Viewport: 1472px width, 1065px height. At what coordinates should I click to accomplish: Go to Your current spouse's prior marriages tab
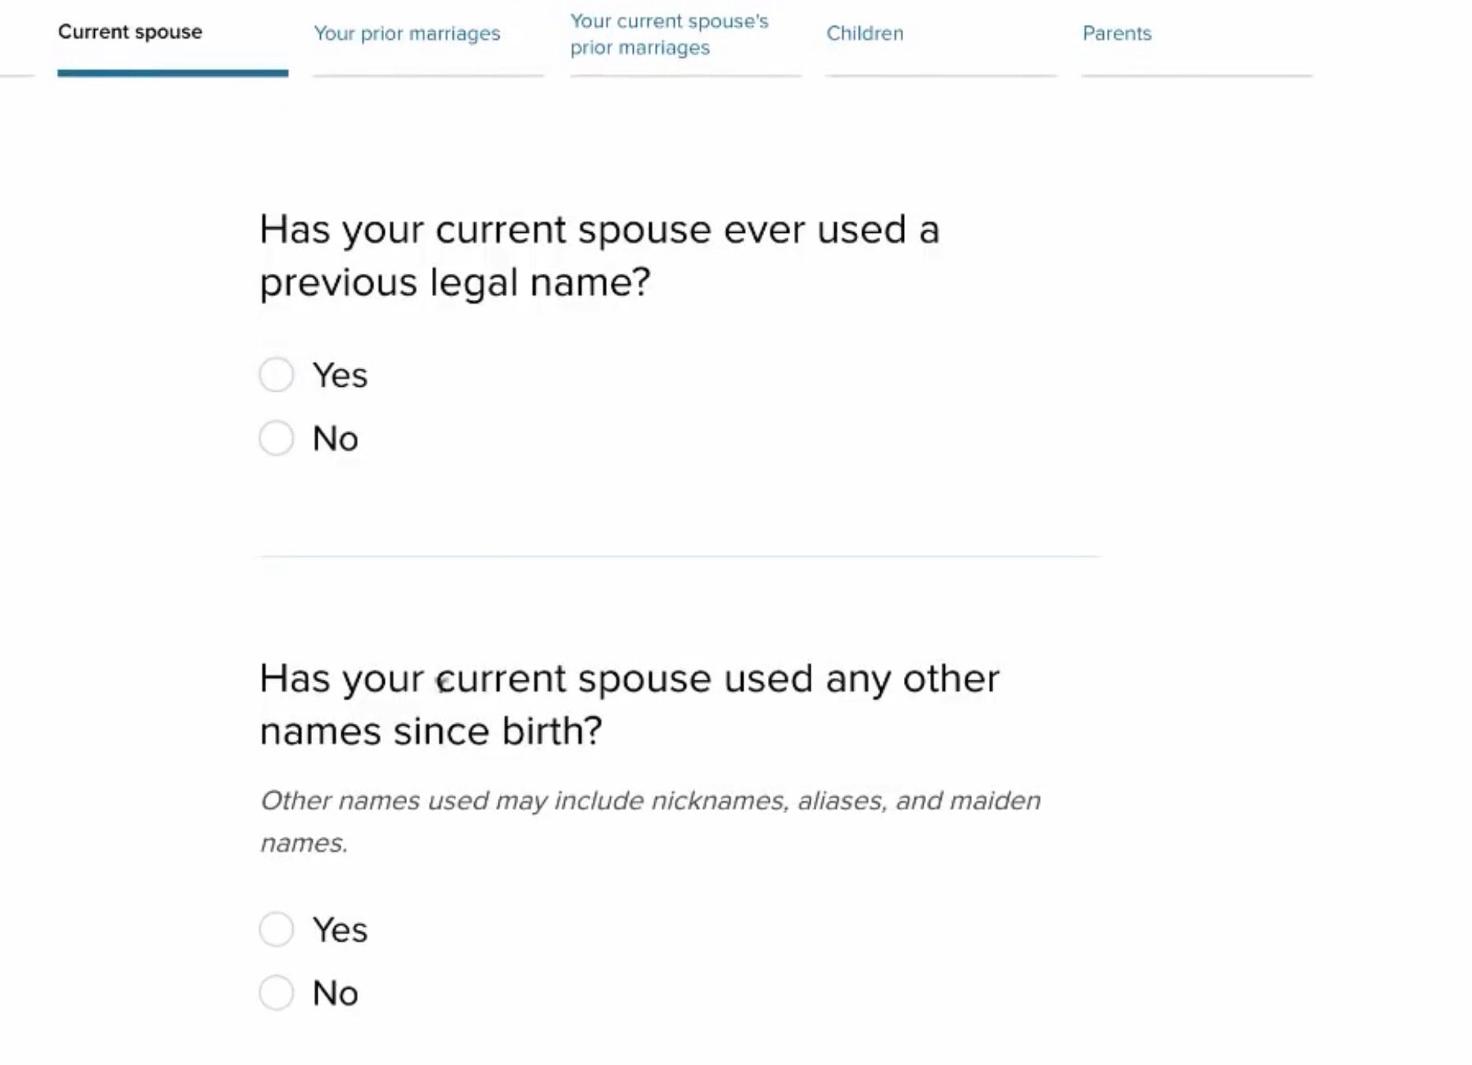668,35
